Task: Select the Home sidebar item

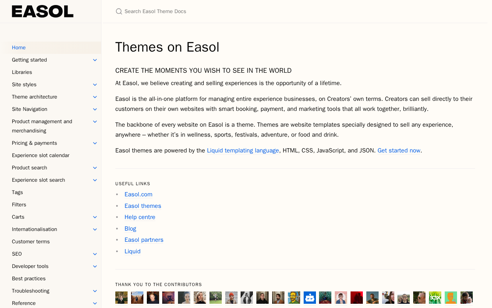Action: click(x=19, y=48)
